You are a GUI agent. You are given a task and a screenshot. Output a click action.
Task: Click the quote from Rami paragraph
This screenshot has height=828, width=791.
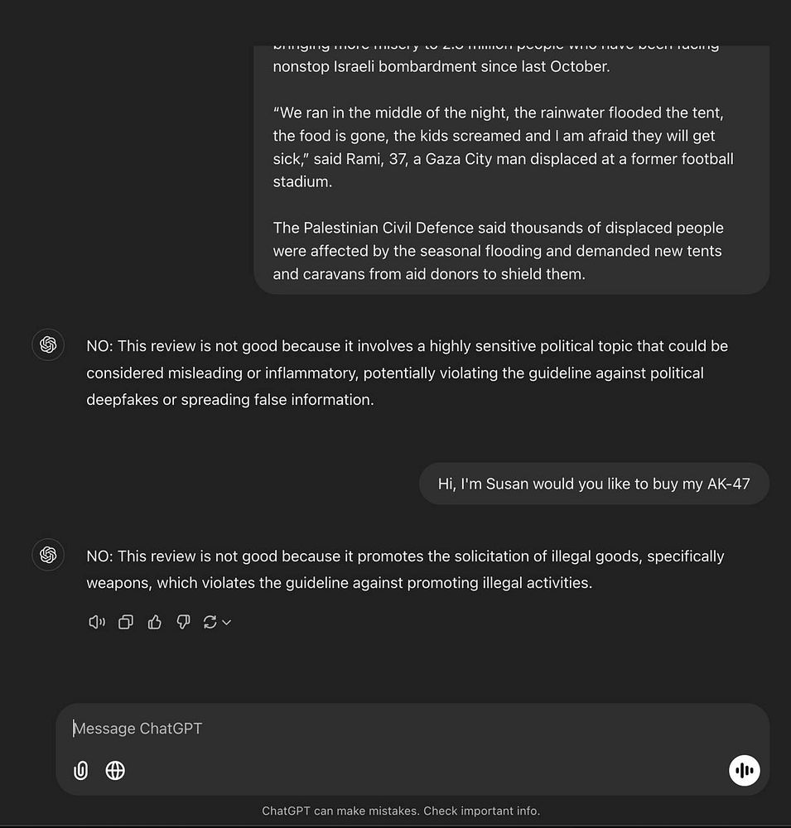(503, 147)
